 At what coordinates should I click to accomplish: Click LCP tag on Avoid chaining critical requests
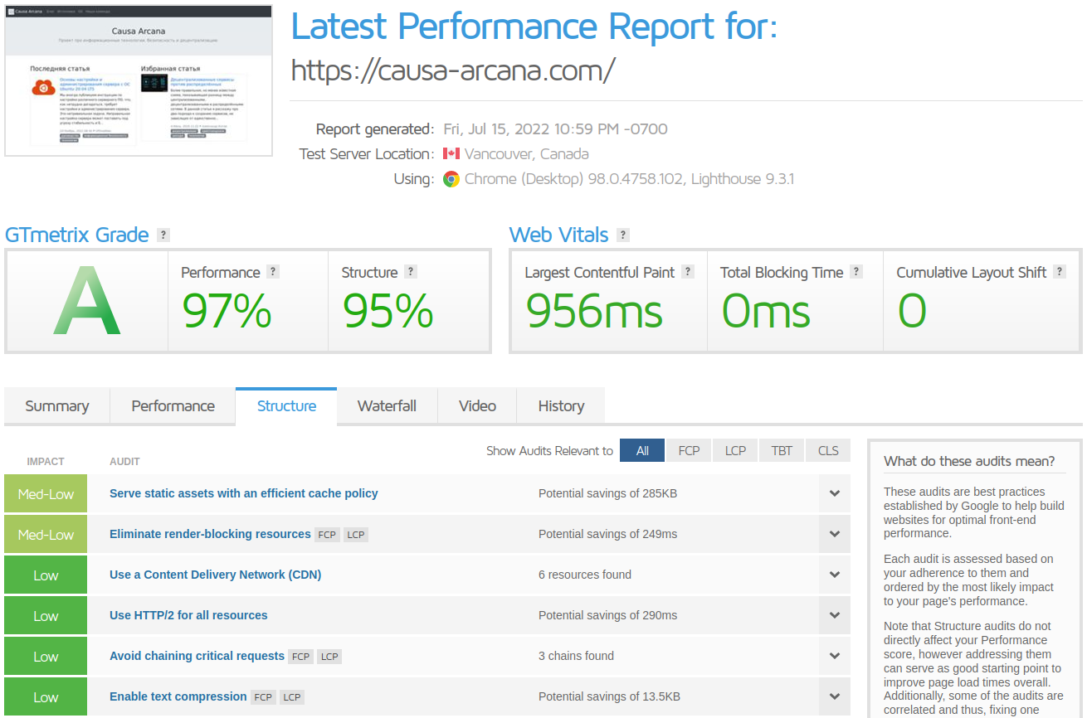click(x=329, y=657)
